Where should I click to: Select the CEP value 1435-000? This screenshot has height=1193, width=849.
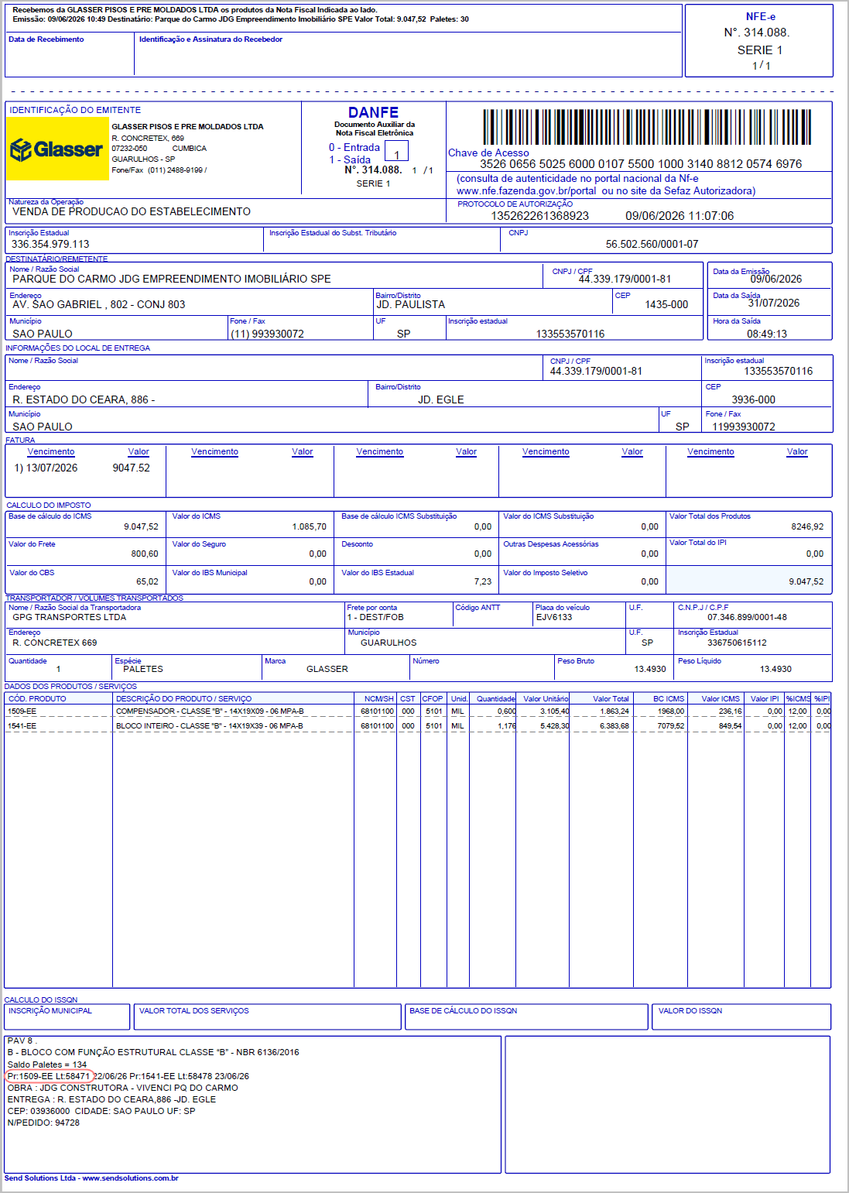[x=666, y=304]
